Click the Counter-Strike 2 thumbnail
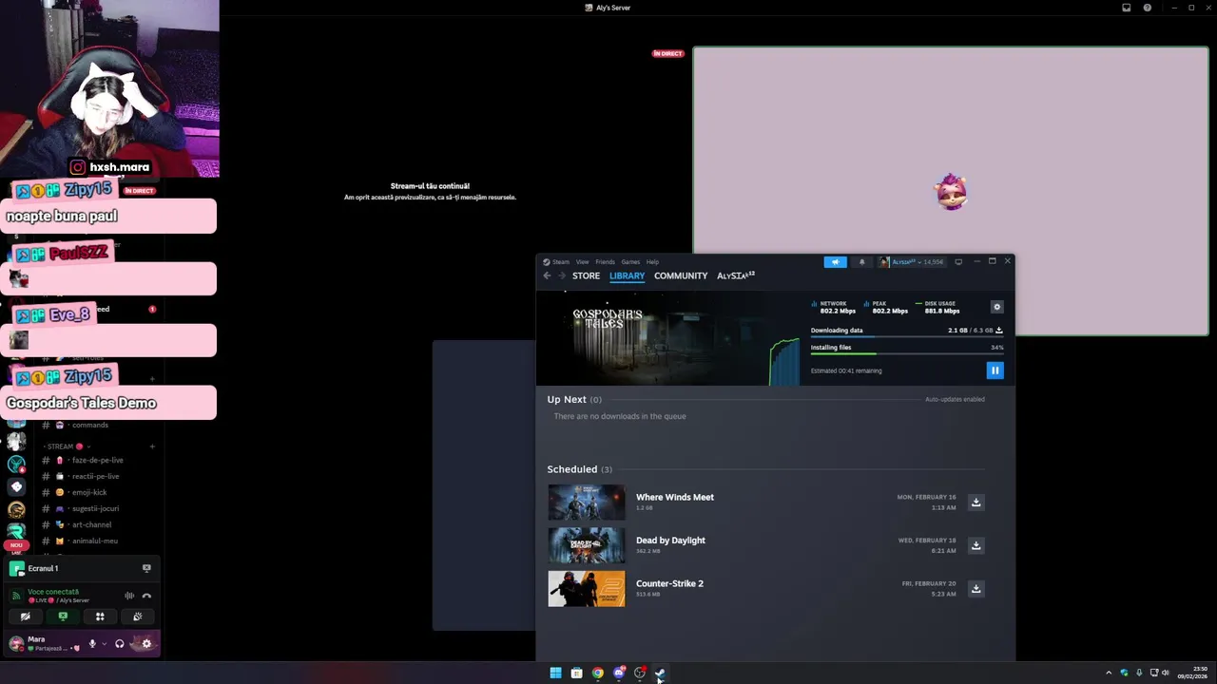This screenshot has width=1217, height=684. pyautogui.click(x=587, y=589)
